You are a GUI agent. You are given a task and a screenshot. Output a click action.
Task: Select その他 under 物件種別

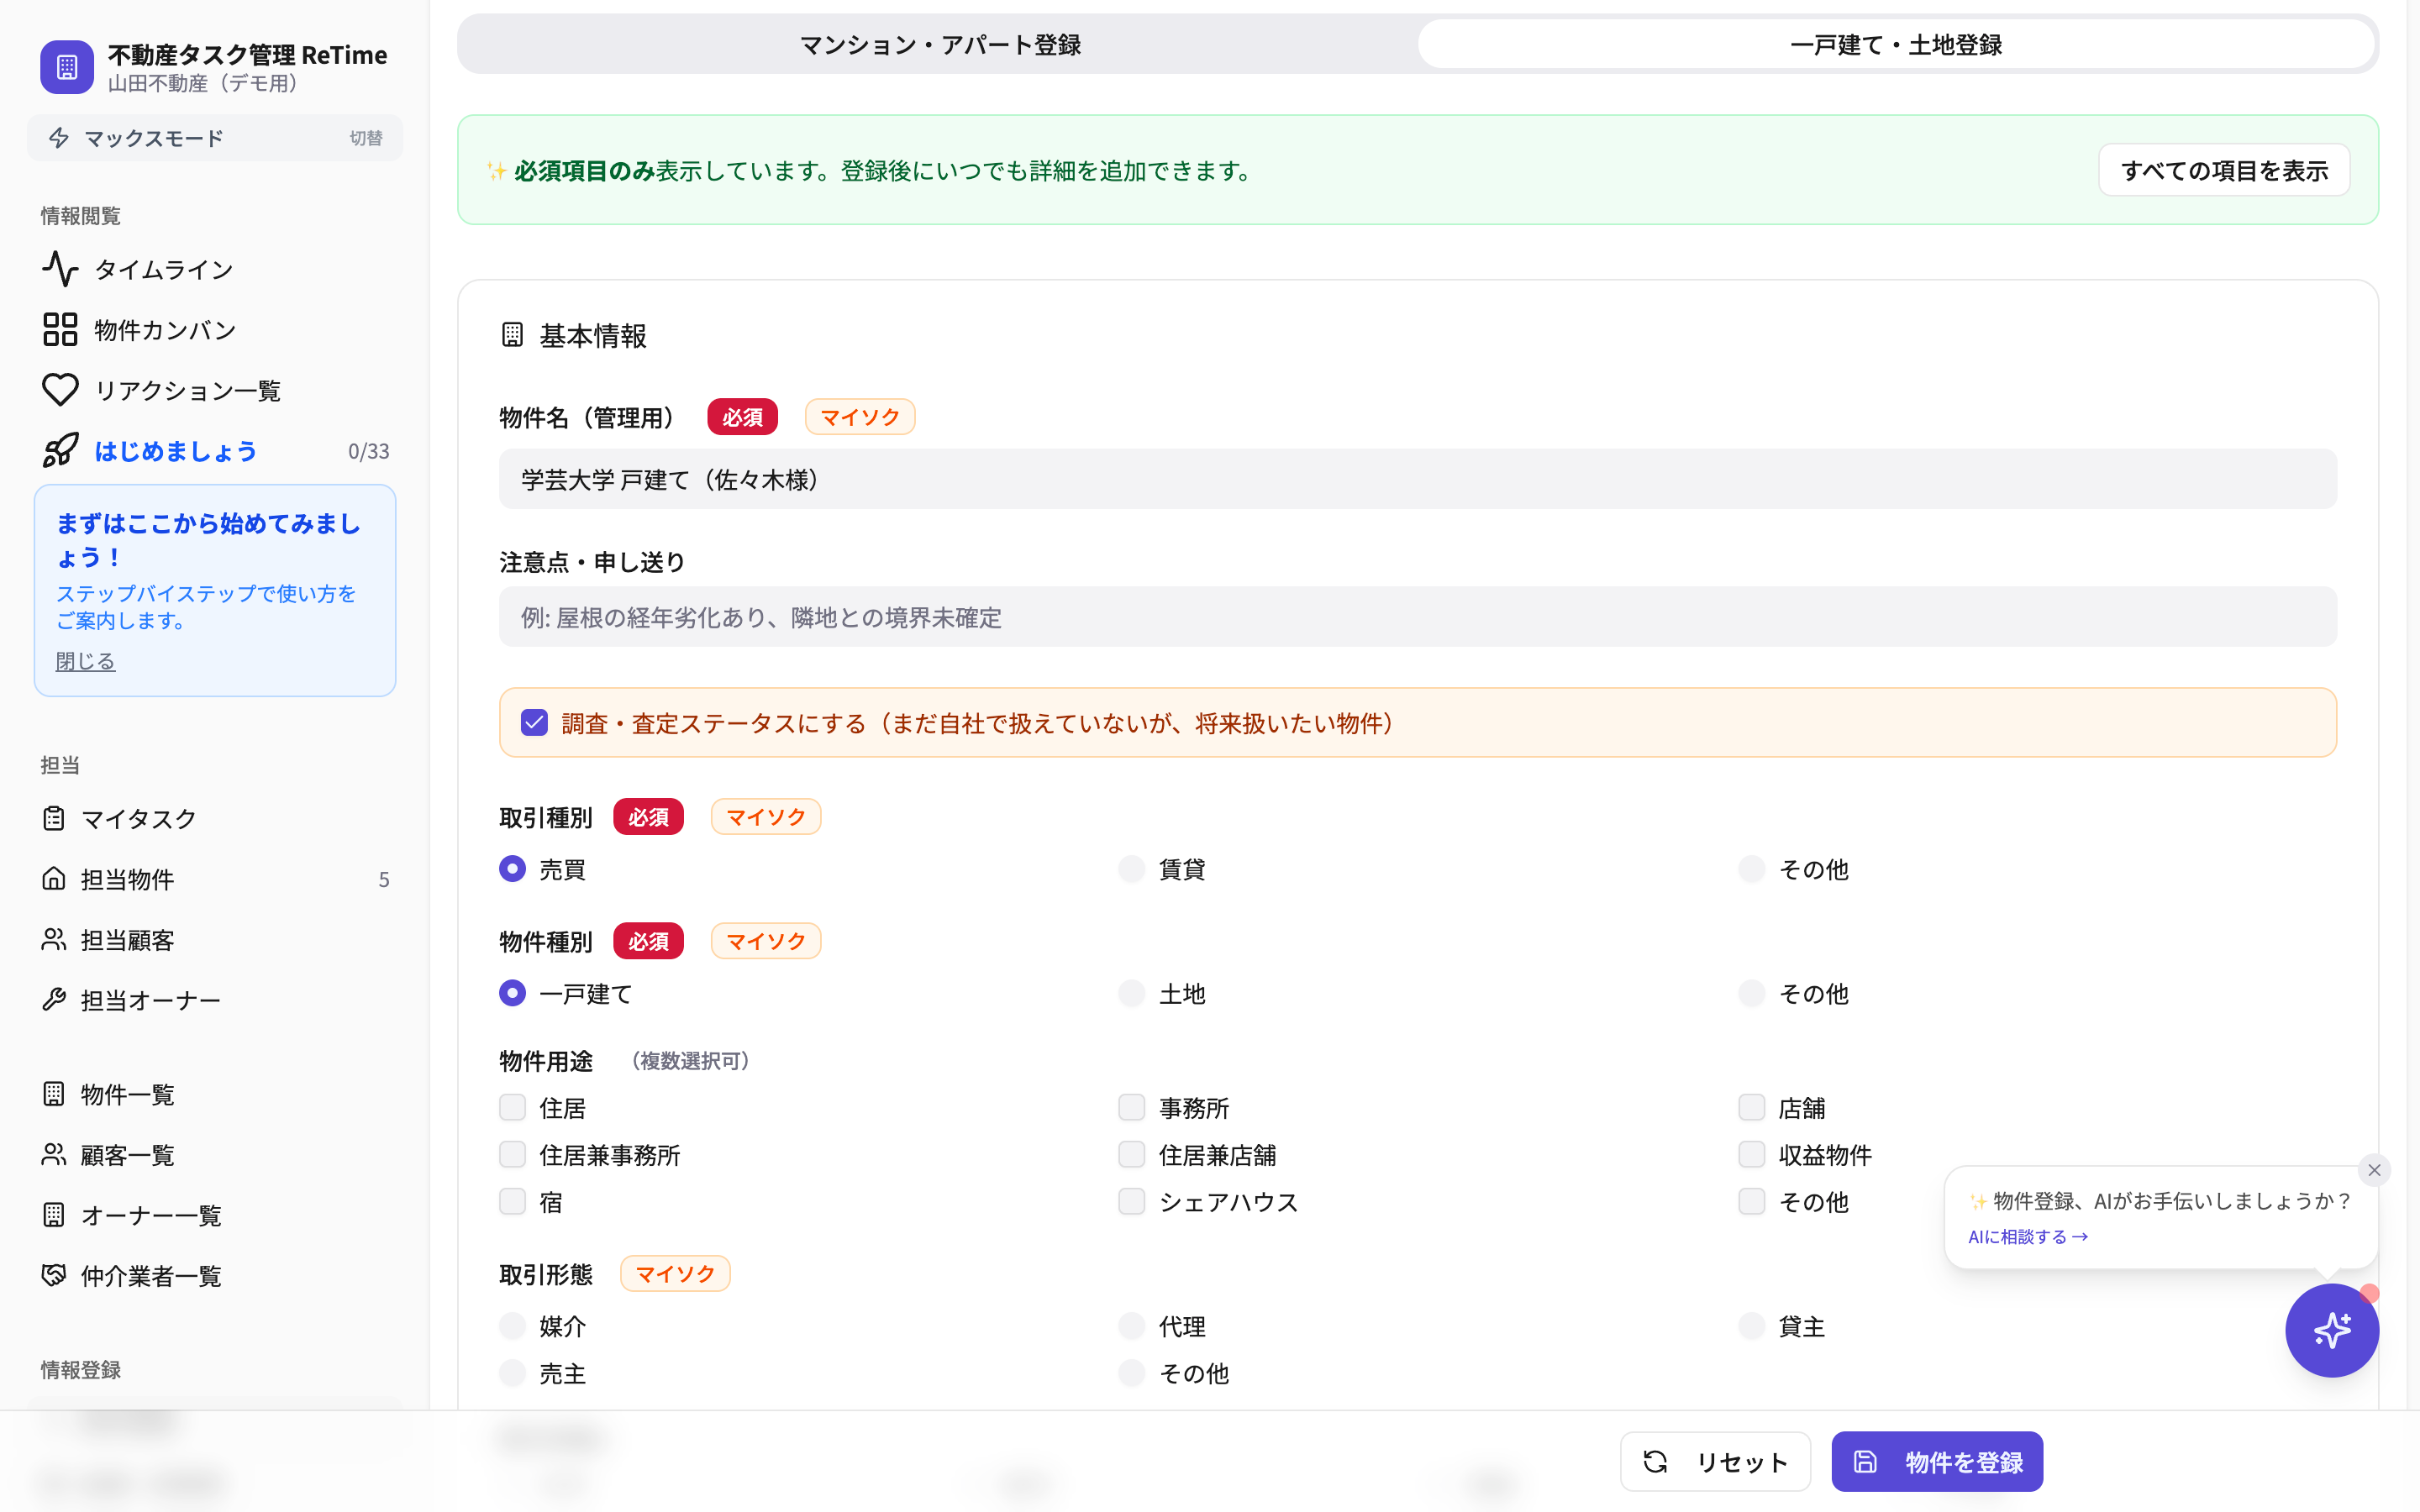coord(1751,993)
